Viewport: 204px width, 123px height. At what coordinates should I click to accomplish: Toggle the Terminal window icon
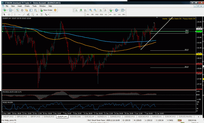31,10
